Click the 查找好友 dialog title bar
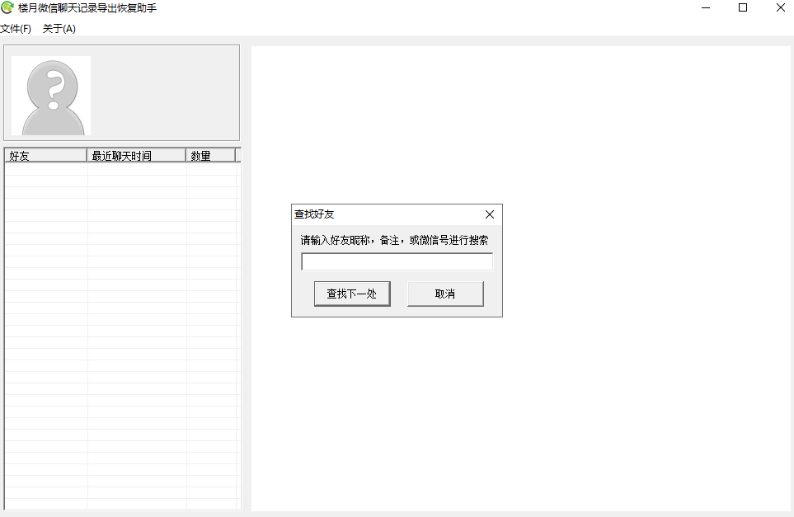The height and width of the screenshot is (517, 794). (x=379, y=214)
